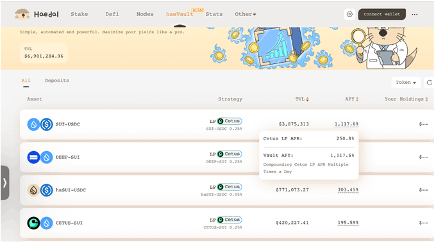Open the settings gear icon
Viewport: 436px width, 242px height.
[x=349, y=14]
